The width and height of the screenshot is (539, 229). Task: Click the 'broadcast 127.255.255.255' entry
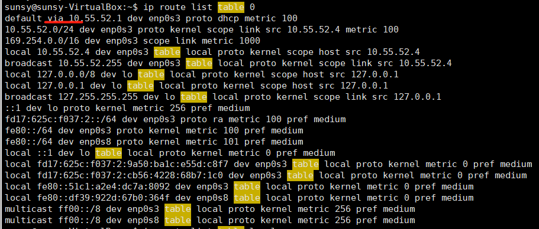coord(223,97)
